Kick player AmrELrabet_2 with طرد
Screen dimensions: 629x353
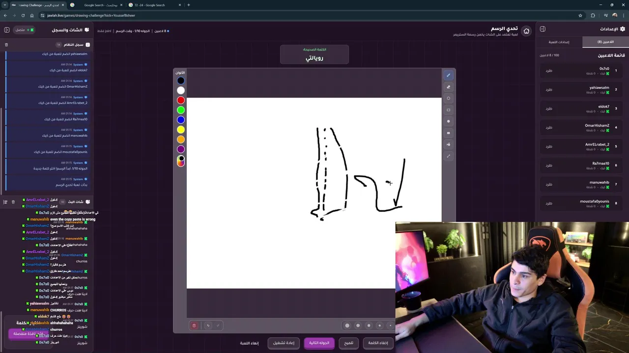pyautogui.click(x=549, y=146)
